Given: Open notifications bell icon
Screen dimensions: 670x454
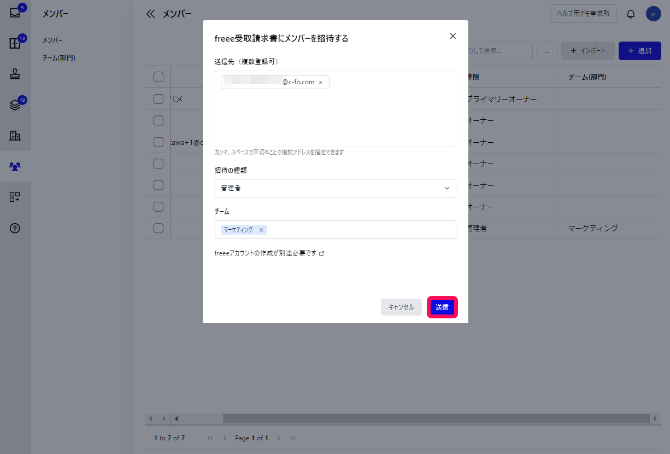Looking at the screenshot, I should [631, 14].
